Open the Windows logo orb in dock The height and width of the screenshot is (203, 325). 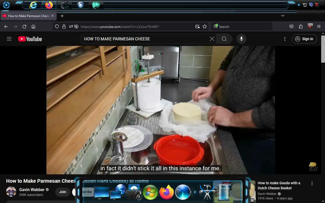(x=150, y=192)
